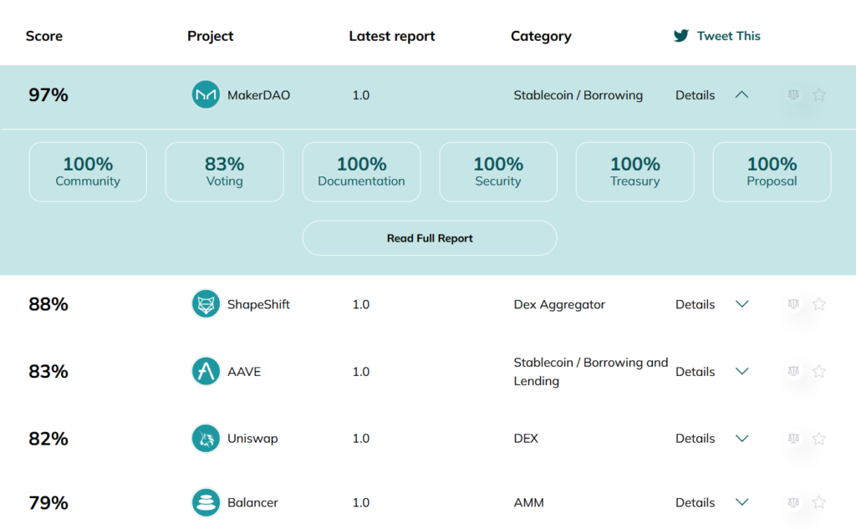Toggle the favorite star for Uniswap
Screen dimensions: 856x529
(x=819, y=439)
